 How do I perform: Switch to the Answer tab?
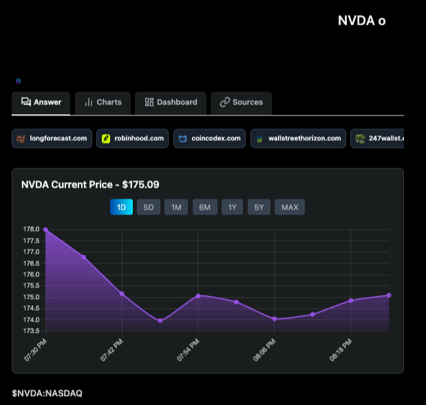41,102
